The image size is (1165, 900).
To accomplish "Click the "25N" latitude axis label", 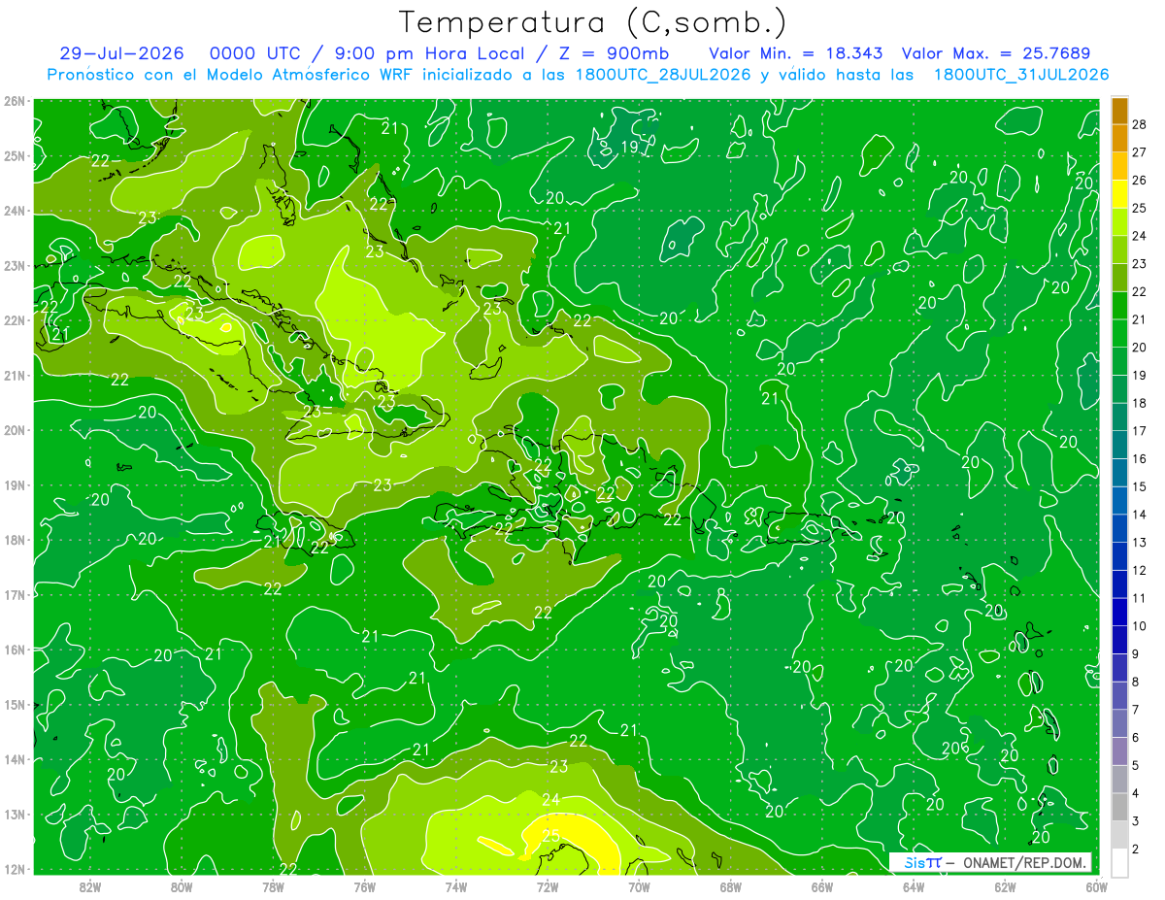I will tap(14, 156).
